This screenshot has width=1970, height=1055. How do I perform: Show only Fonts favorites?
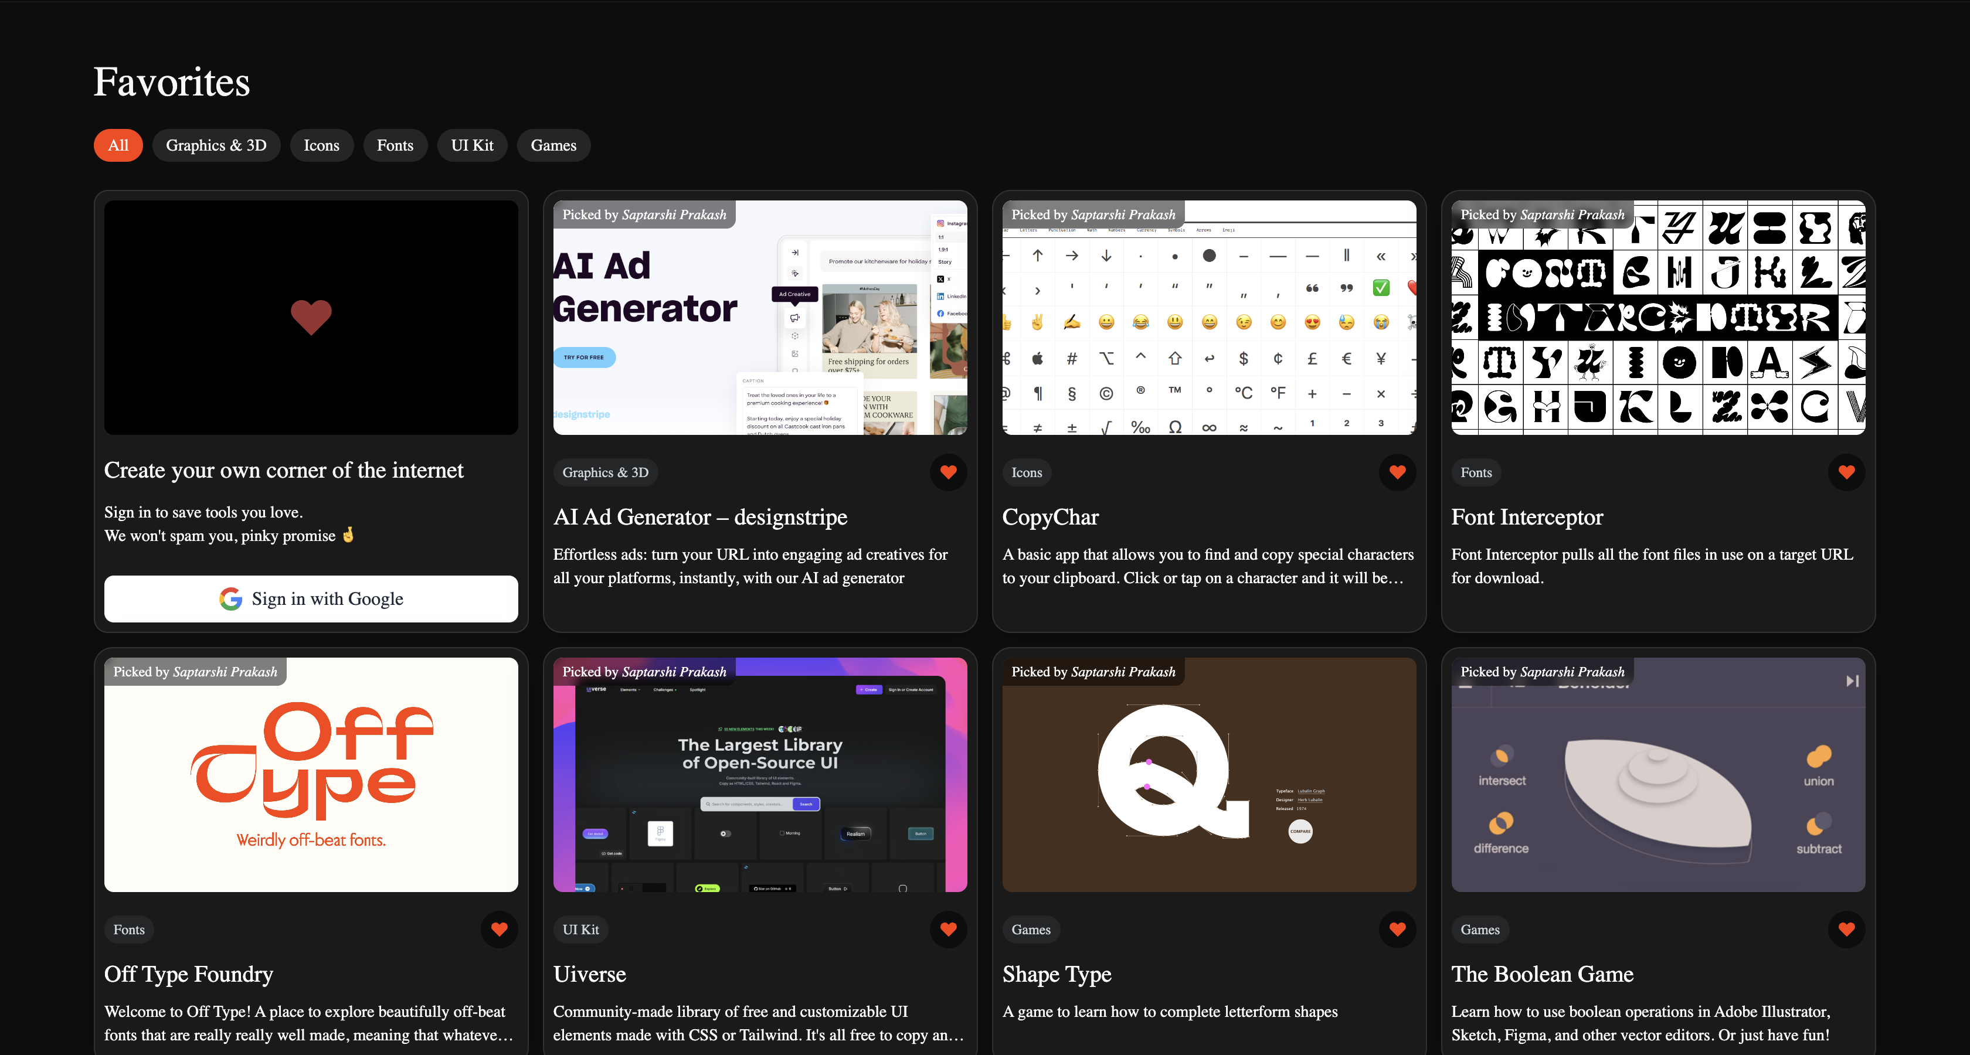coord(395,145)
